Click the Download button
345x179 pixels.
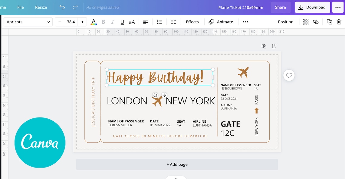click(x=312, y=7)
